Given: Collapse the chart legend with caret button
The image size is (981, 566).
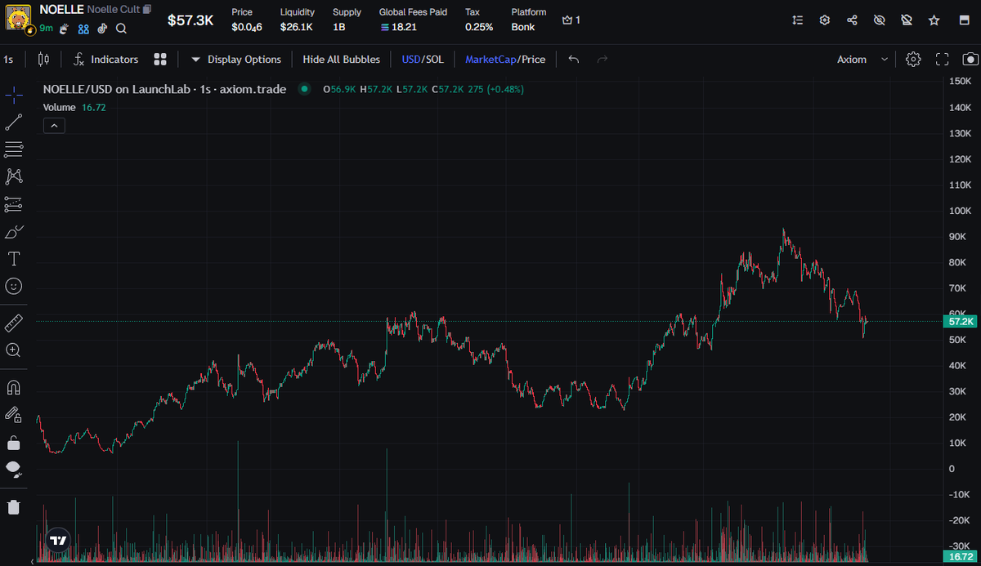Looking at the screenshot, I should coord(54,126).
